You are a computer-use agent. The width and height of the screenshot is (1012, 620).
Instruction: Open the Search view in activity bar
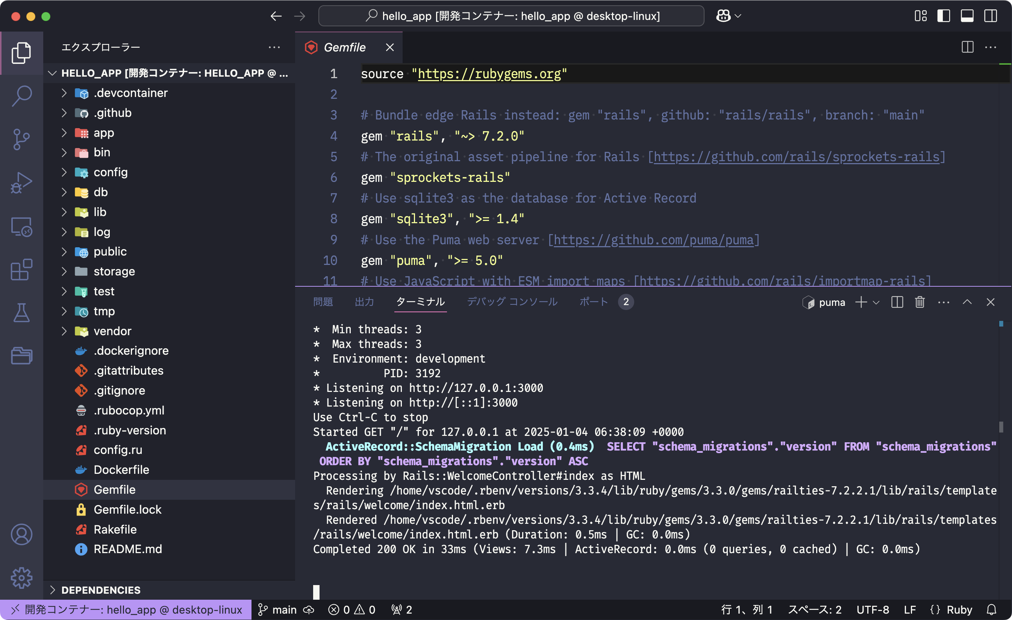point(21,96)
